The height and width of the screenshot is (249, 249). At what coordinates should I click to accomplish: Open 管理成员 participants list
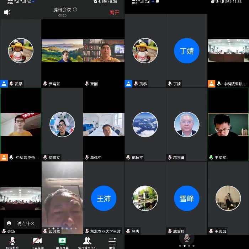pos(87,242)
